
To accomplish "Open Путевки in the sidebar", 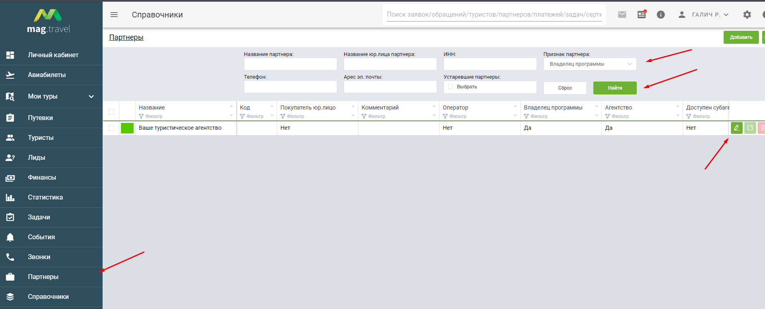I will (51, 118).
